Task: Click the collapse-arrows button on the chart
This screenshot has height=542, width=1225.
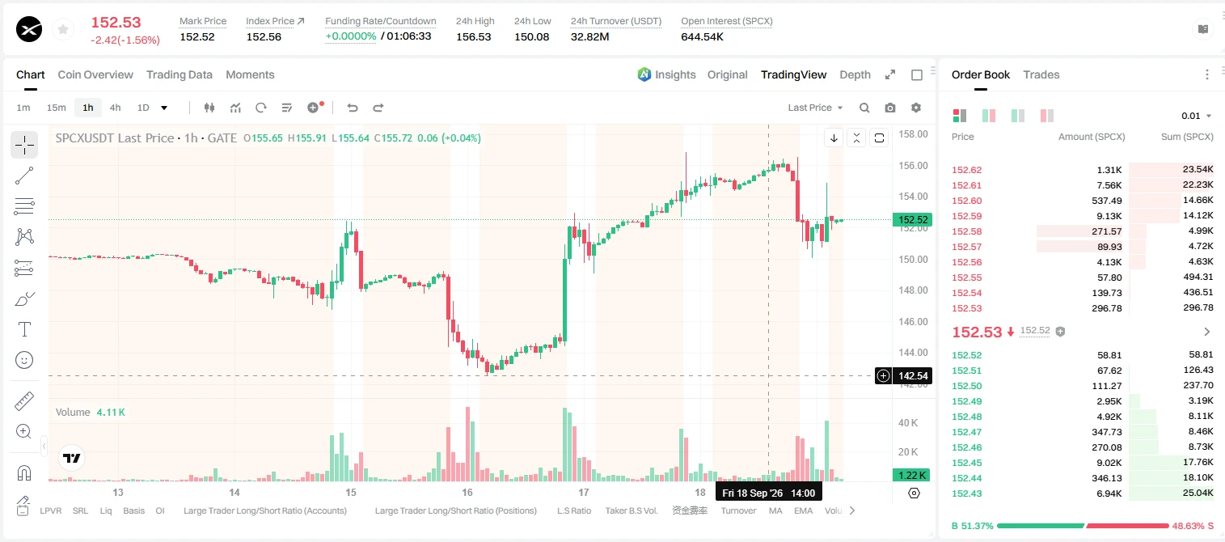Action: coord(856,138)
